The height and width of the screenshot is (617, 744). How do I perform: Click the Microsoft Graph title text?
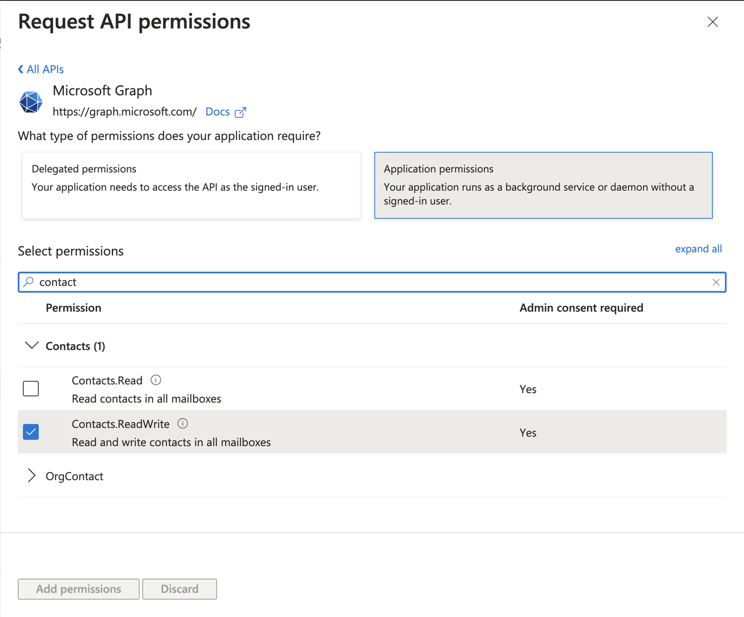[x=102, y=90]
